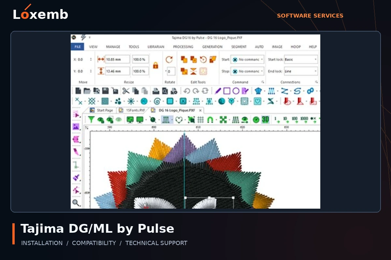Click the Redo arrow icon

(x=196, y=91)
